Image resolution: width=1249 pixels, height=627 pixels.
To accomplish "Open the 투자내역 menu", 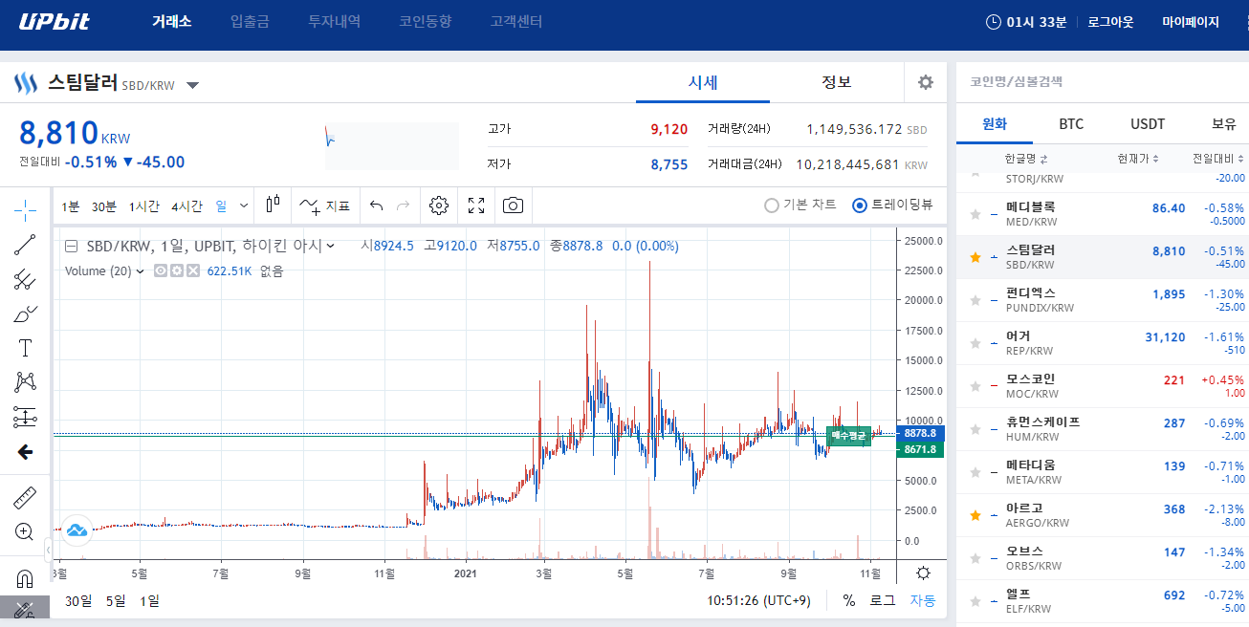I will coord(334,22).
